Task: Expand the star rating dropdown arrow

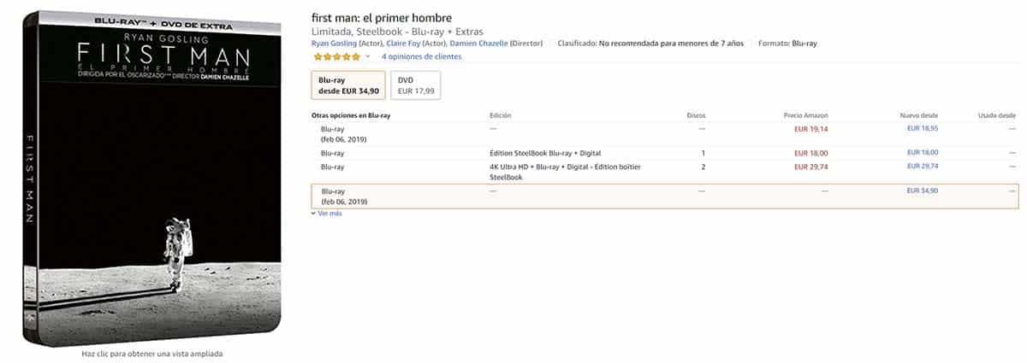Action: click(368, 56)
